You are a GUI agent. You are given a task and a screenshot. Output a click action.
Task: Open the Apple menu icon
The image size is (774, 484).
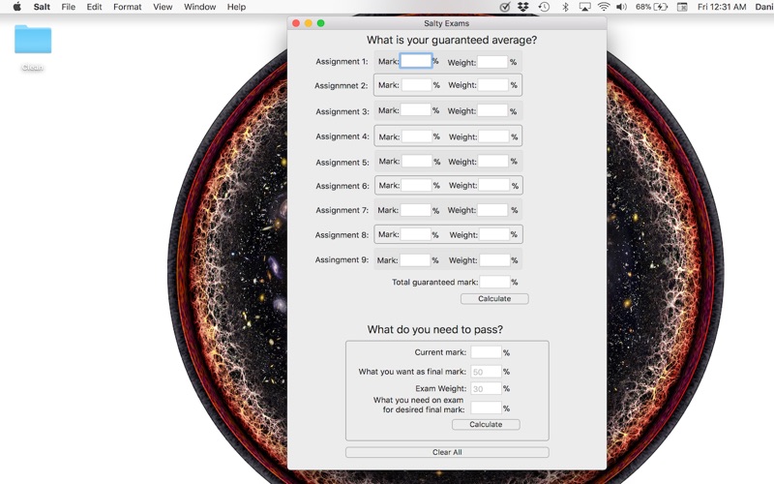(16, 7)
